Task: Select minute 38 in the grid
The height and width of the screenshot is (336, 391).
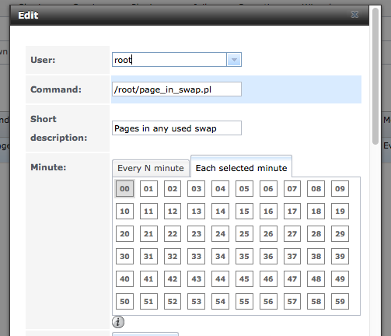Action: point(316,257)
